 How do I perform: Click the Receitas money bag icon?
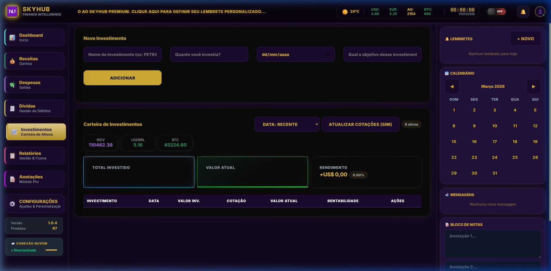(x=12, y=61)
